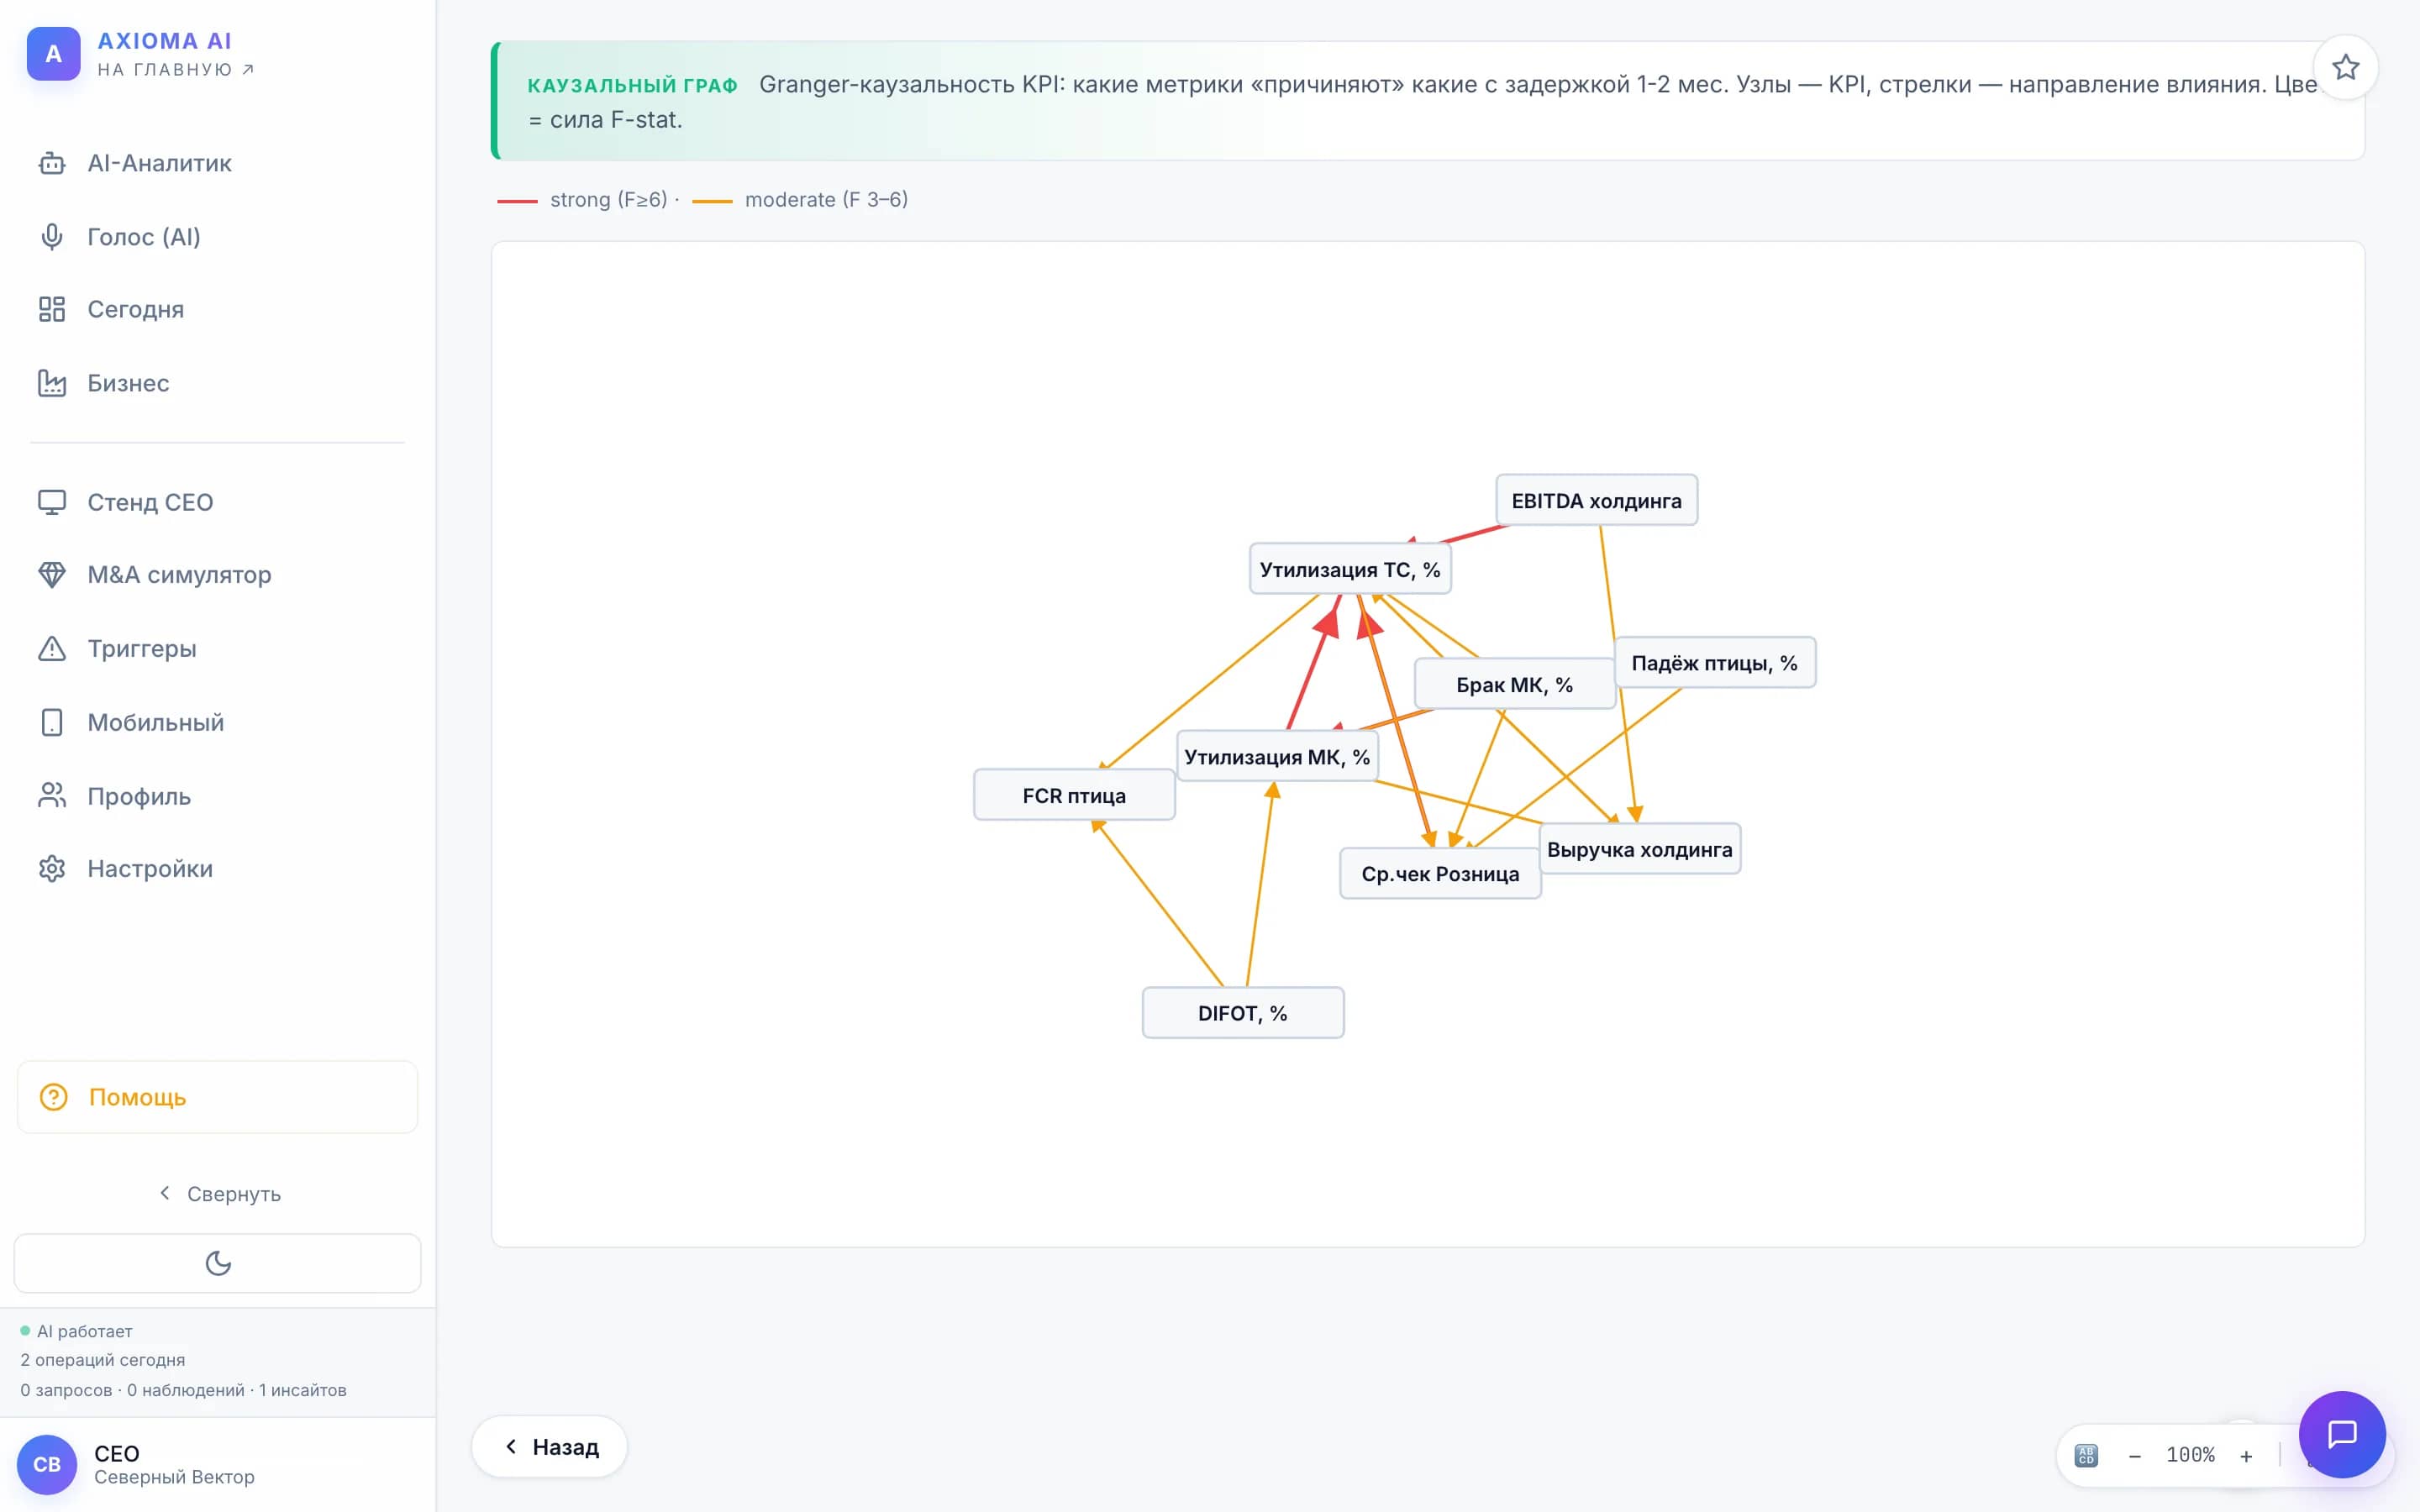2420x1512 pixels.
Task: Select the Падёж птицы, % node
Action: (1714, 662)
